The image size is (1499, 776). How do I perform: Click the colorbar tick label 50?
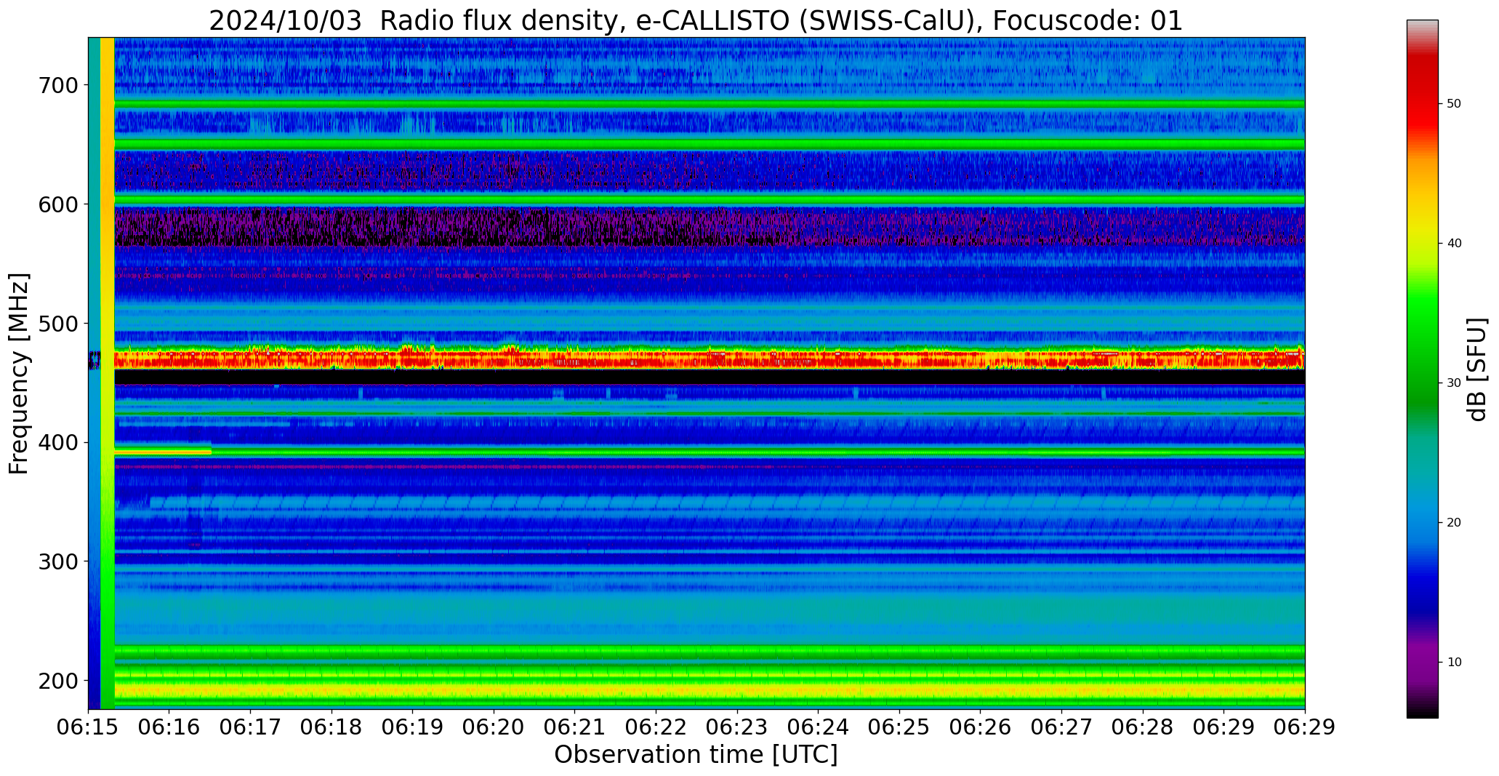(x=1454, y=104)
